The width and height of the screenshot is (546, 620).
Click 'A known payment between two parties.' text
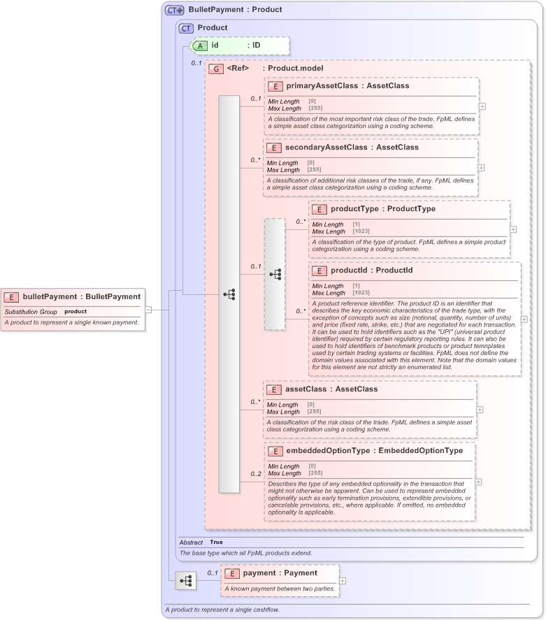click(x=280, y=589)
